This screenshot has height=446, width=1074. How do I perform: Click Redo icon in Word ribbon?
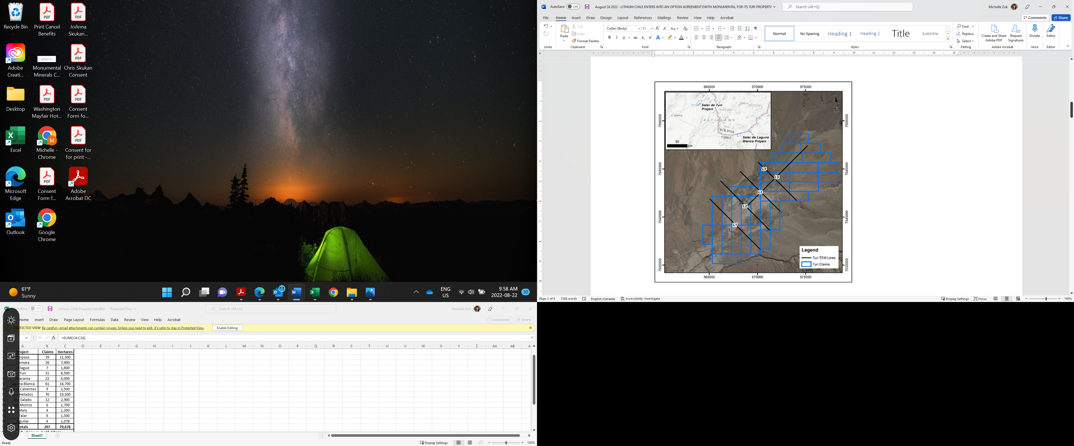click(x=546, y=34)
